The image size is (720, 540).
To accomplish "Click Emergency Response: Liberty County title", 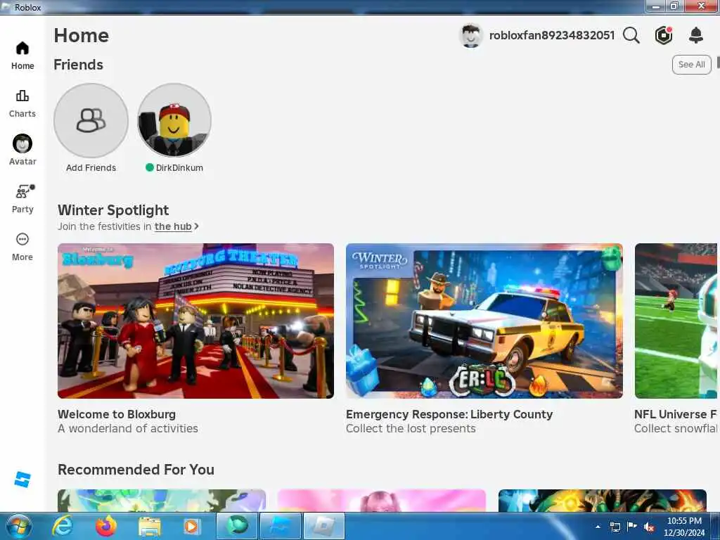I will (449, 414).
